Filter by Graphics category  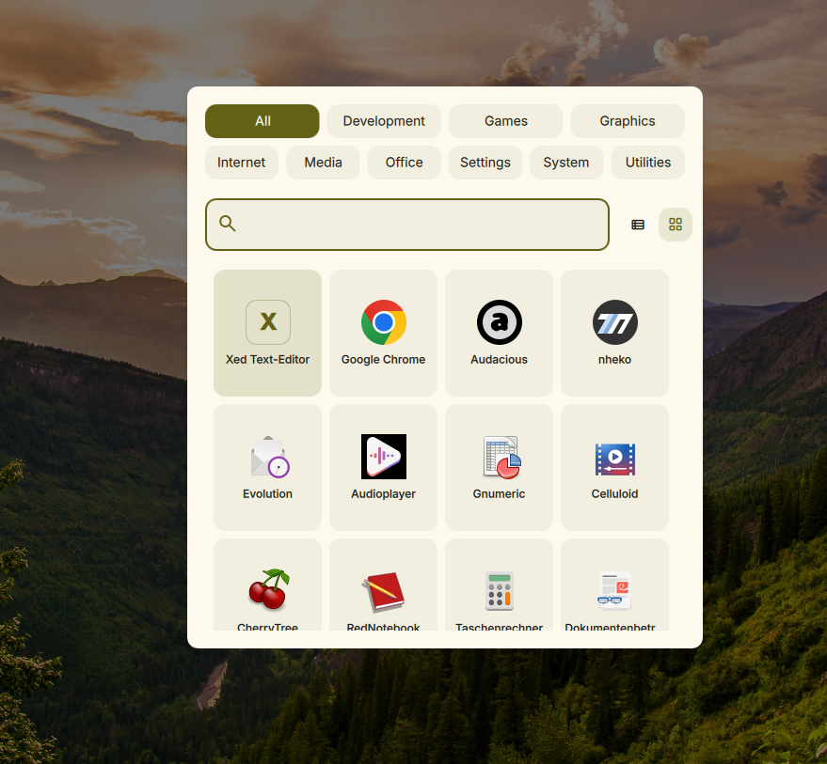click(x=627, y=121)
